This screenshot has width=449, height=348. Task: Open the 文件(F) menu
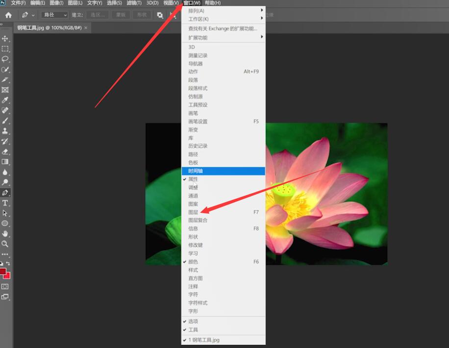coord(18,3)
